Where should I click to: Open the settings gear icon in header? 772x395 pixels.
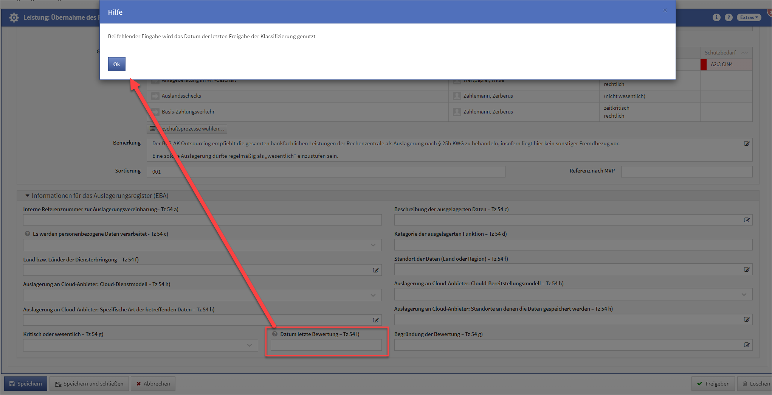tap(14, 17)
